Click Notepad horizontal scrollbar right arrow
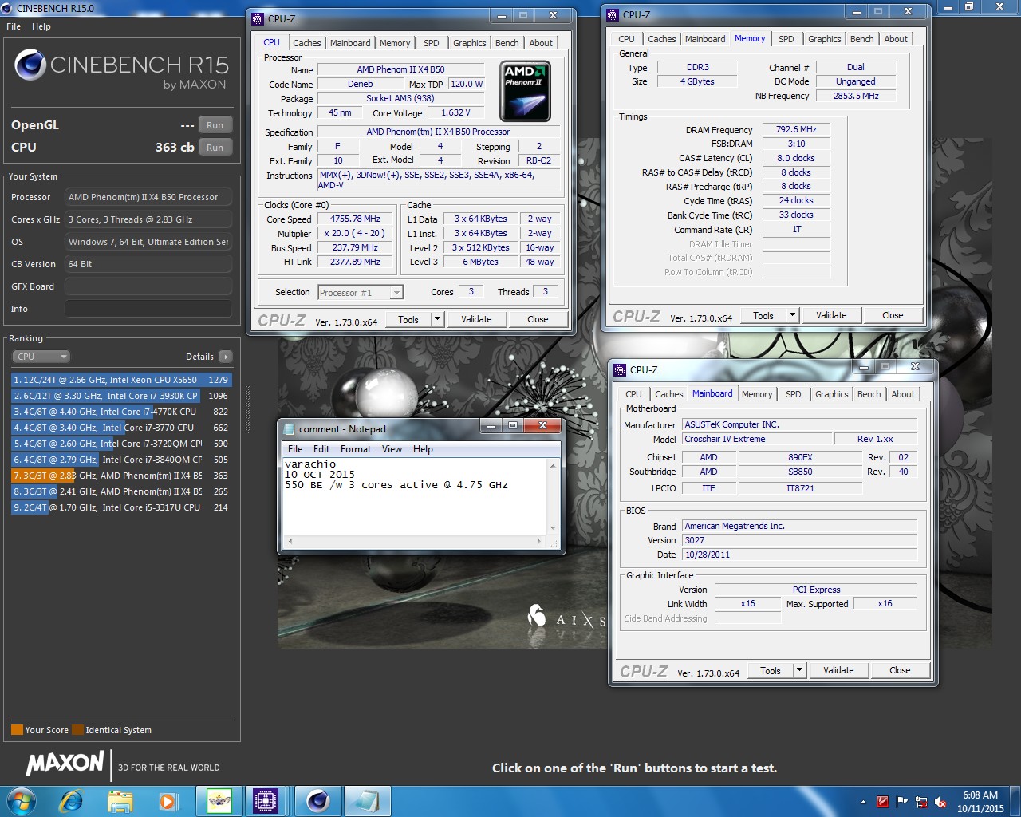This screenshot has height=817, width=1021. point(539,541)
